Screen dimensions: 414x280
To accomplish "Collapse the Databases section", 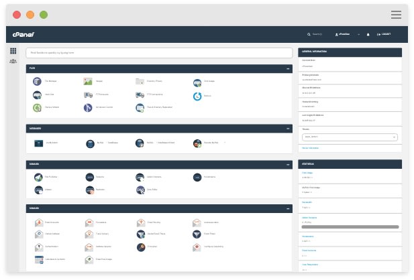I will point(288,129).
